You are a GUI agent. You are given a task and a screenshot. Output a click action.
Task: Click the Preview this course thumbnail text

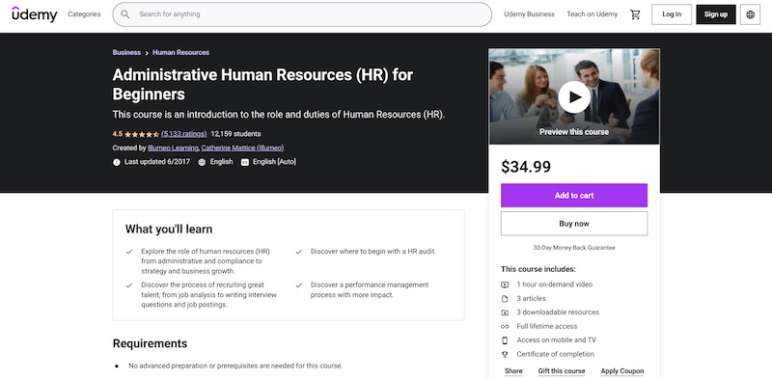(574, 132)
